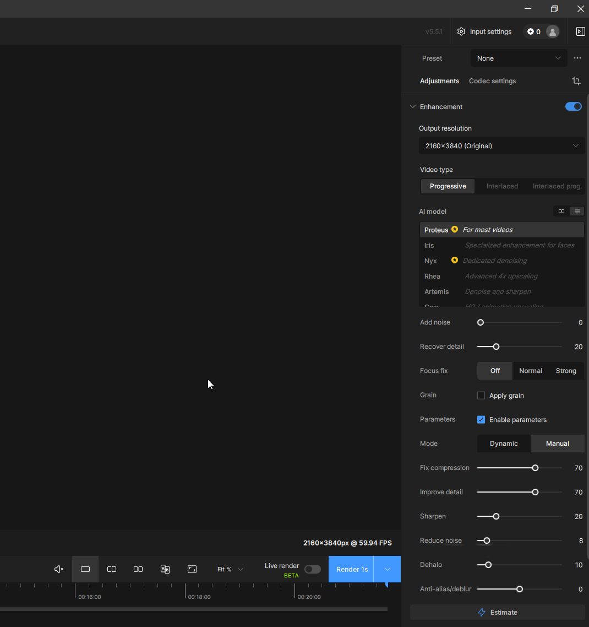Click the Estimate lightning icon
Image resolution: width=589 pixels, height=627 pixels.
[x=482, y=612]
